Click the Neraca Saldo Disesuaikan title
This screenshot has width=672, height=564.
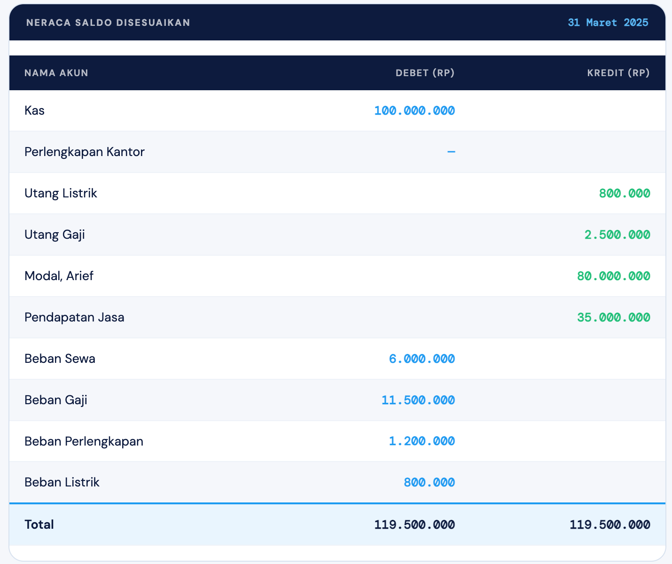(x=108, y=23)
